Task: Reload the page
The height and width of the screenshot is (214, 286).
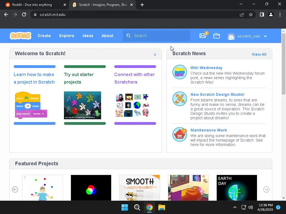Action: tap(24, 14)
